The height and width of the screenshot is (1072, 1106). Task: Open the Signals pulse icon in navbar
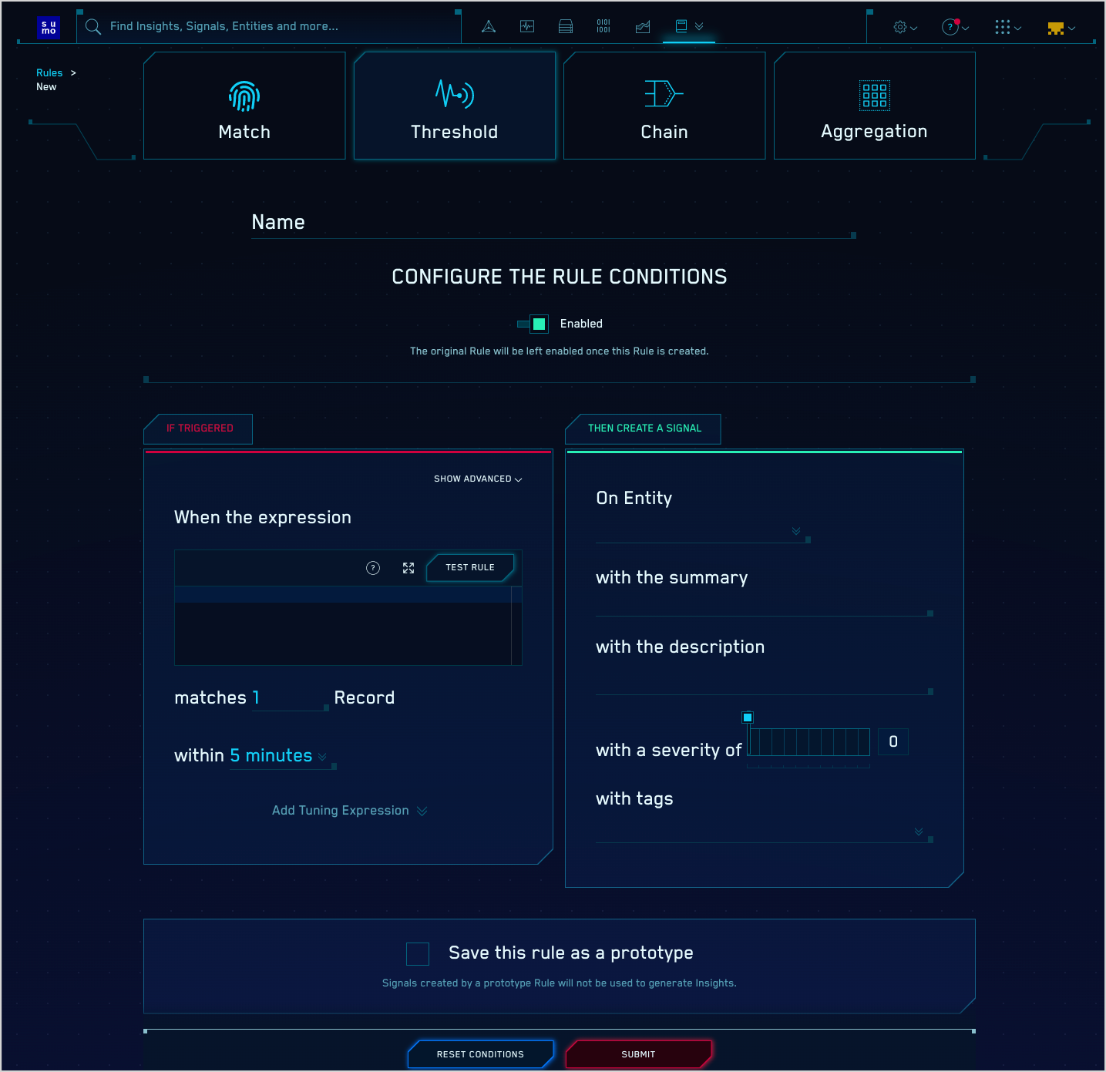click(527, 27)
